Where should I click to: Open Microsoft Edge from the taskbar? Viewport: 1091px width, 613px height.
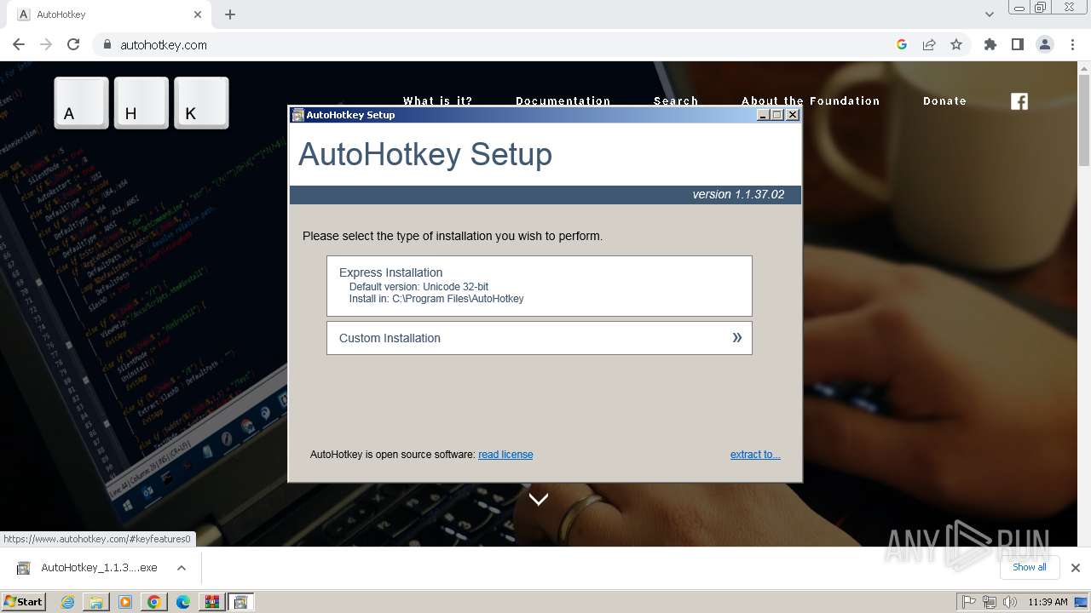183,602
